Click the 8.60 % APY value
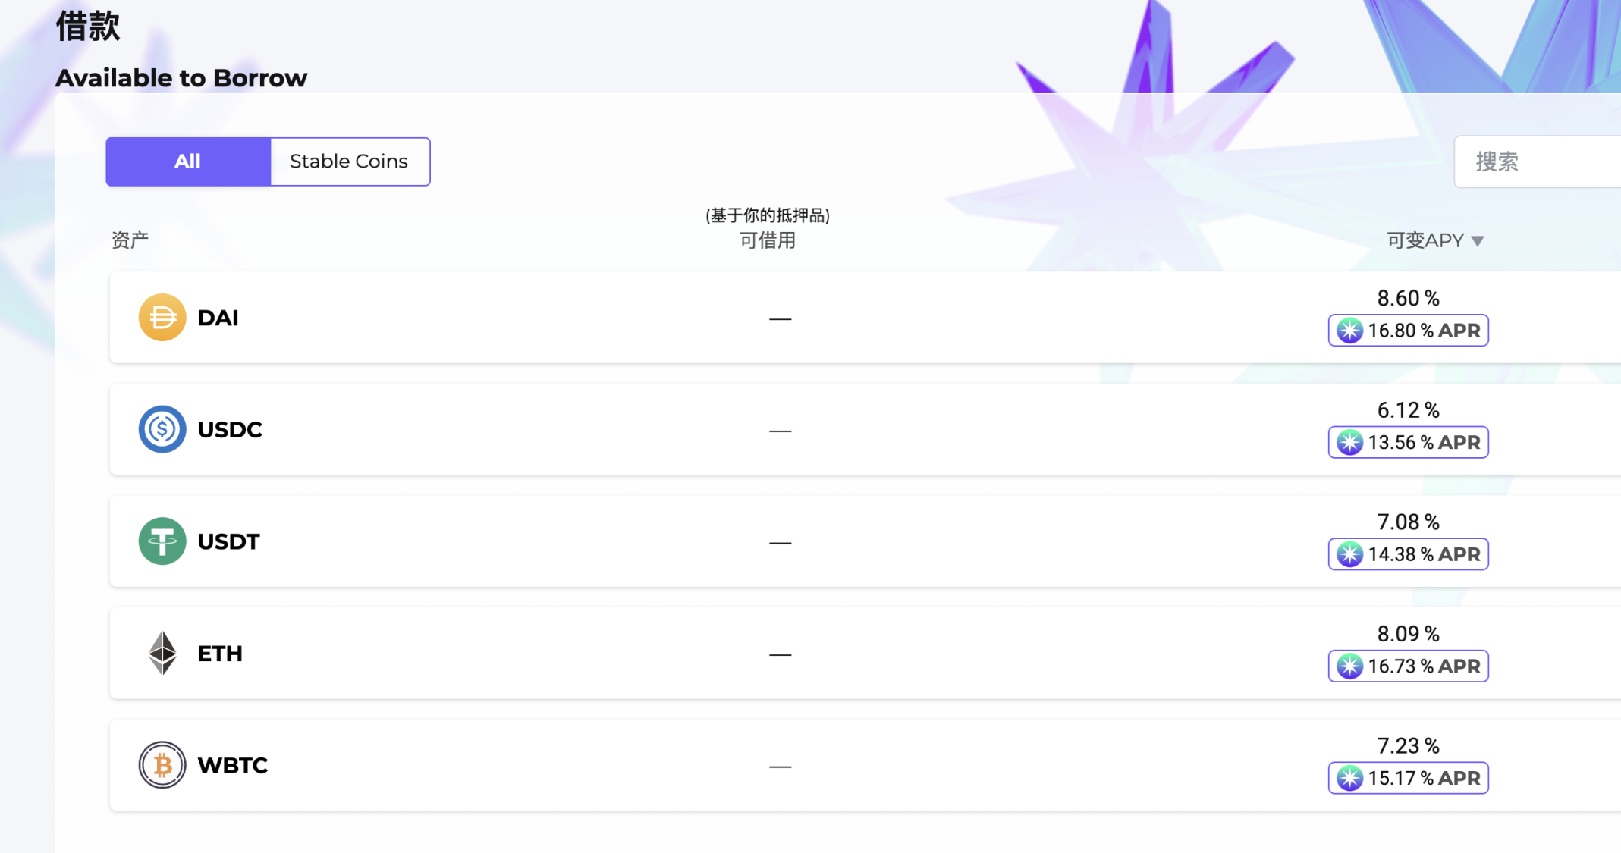1621x853 pixels. click(1408, 298)
